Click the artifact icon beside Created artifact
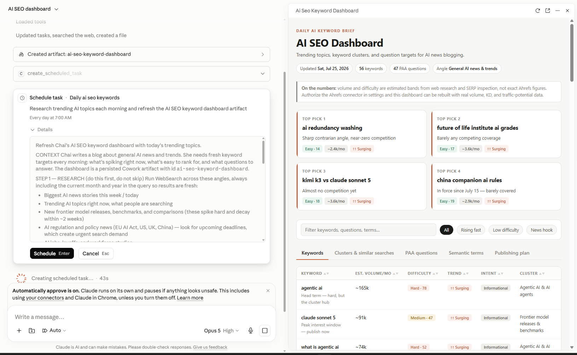This screenshot has width=577, height=355. pyautogui.click(x=21, y=54)
